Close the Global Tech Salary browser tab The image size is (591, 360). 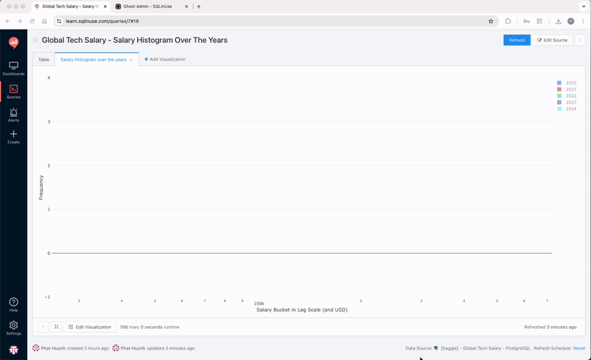click(x=105, y=7)
